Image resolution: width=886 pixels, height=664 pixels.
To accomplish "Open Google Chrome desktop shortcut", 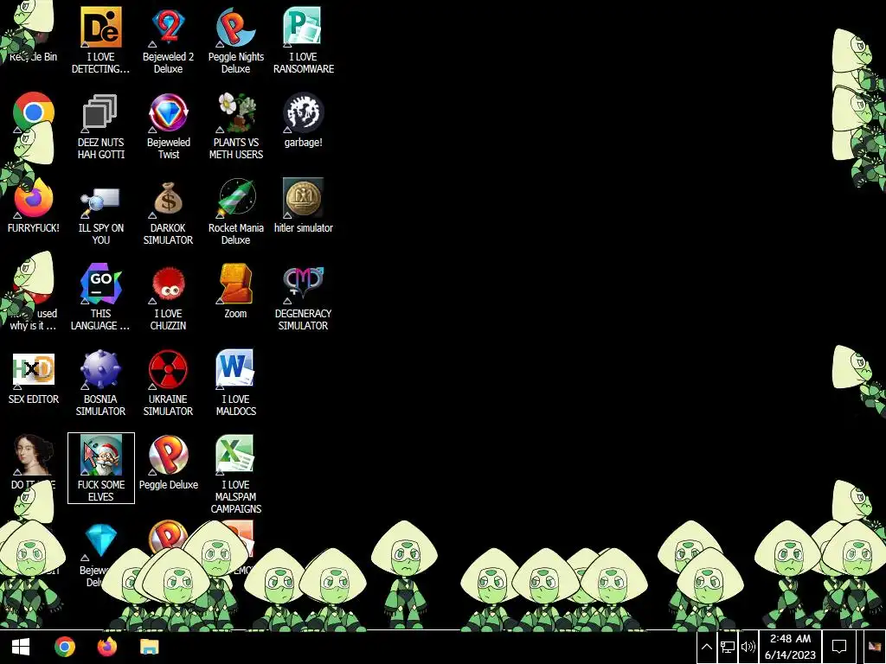I will coord(34,112).
